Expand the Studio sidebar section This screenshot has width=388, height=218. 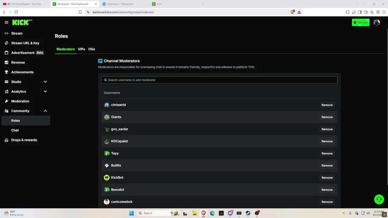[45, 82]
